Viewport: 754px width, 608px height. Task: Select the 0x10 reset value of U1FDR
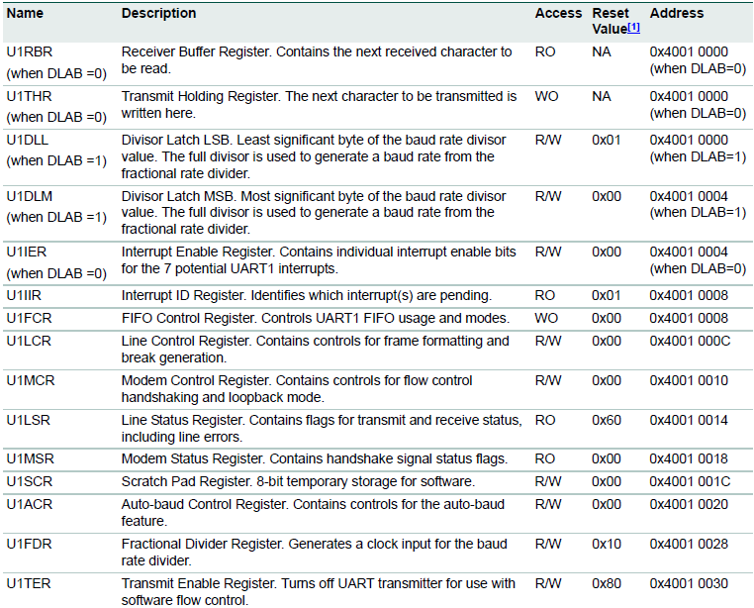point(606,545)
